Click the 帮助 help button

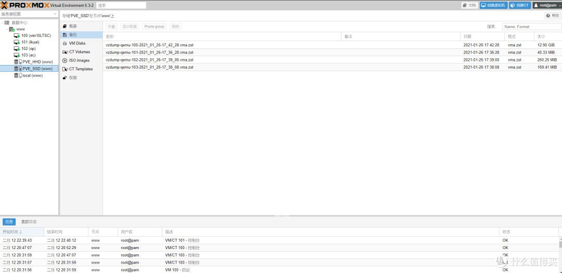click(x=553, y=16)
